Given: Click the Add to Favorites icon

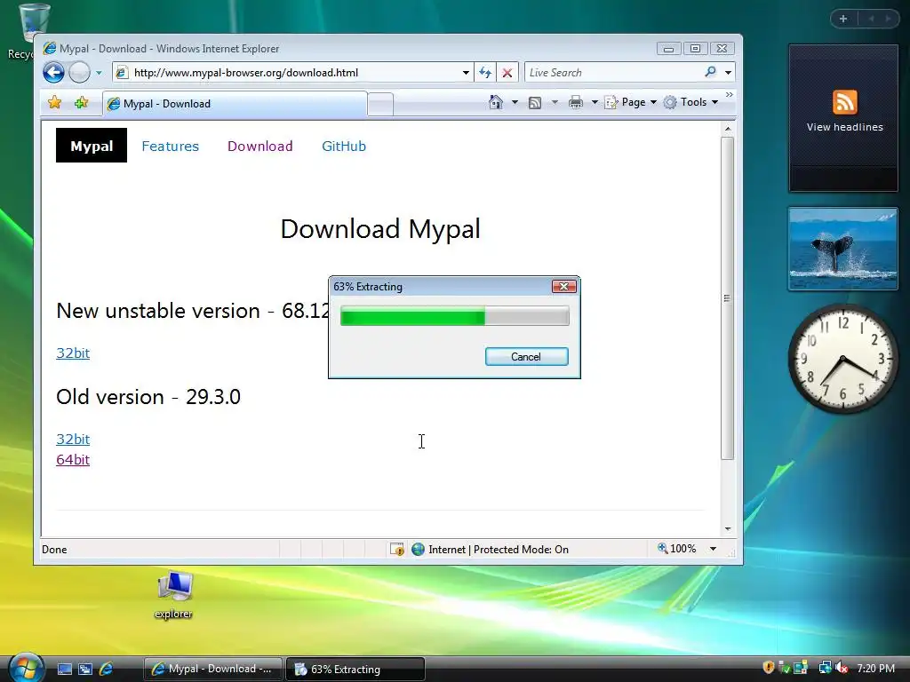Looking at the screenshot, I should 81,103.
